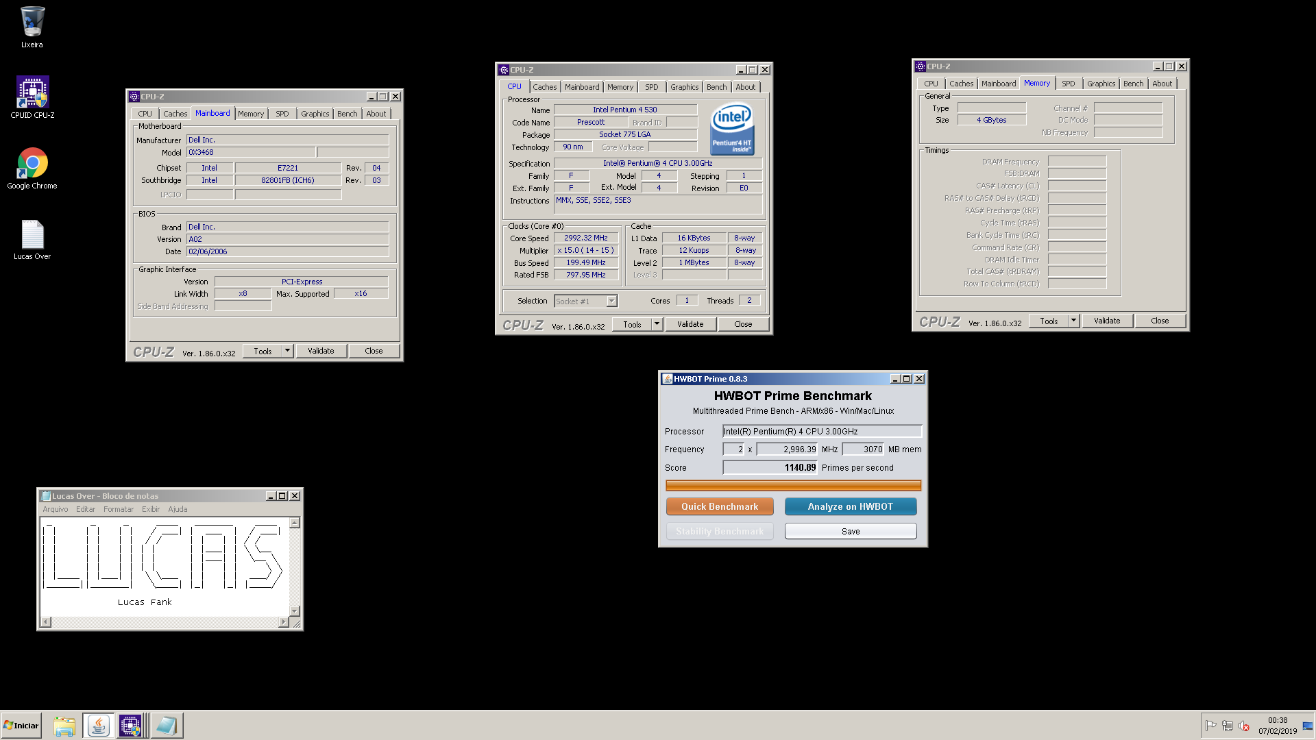Open the file explorer taskbar icon
This screenshot has height=740, width=1316.
coord(64,726)
